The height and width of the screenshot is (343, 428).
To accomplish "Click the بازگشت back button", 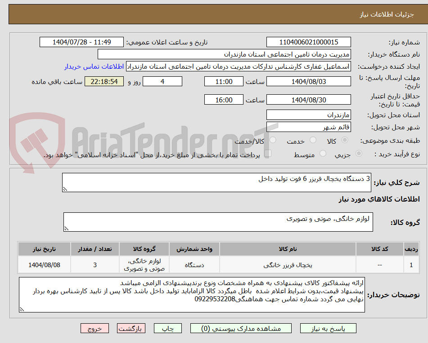I will [x=131, y=328].
